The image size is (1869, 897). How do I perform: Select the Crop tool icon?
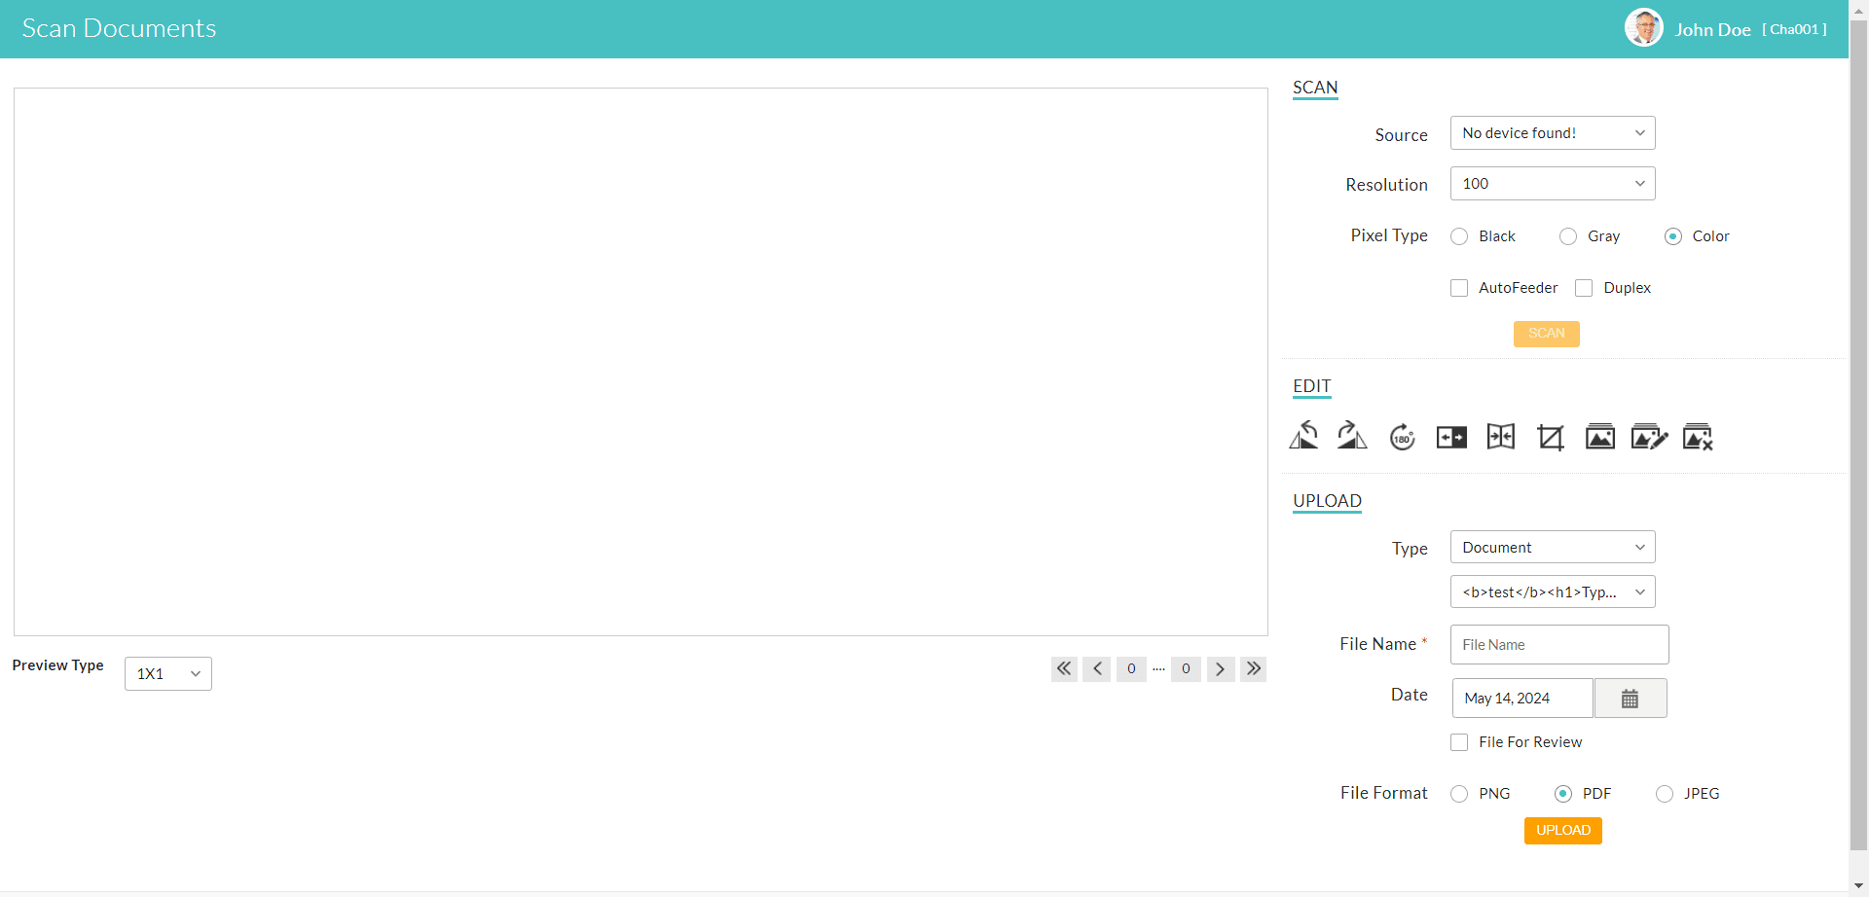(x=1550, y=438)
